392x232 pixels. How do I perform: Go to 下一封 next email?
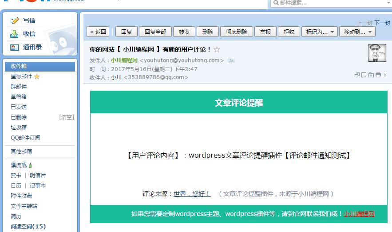tap(382, 23)
